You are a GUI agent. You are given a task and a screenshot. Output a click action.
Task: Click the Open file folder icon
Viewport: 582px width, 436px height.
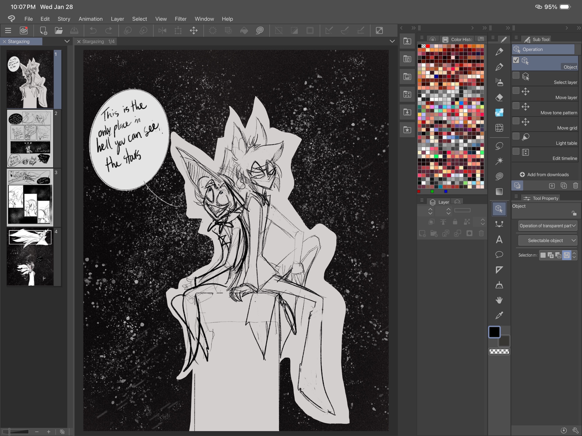coord(59,31)
